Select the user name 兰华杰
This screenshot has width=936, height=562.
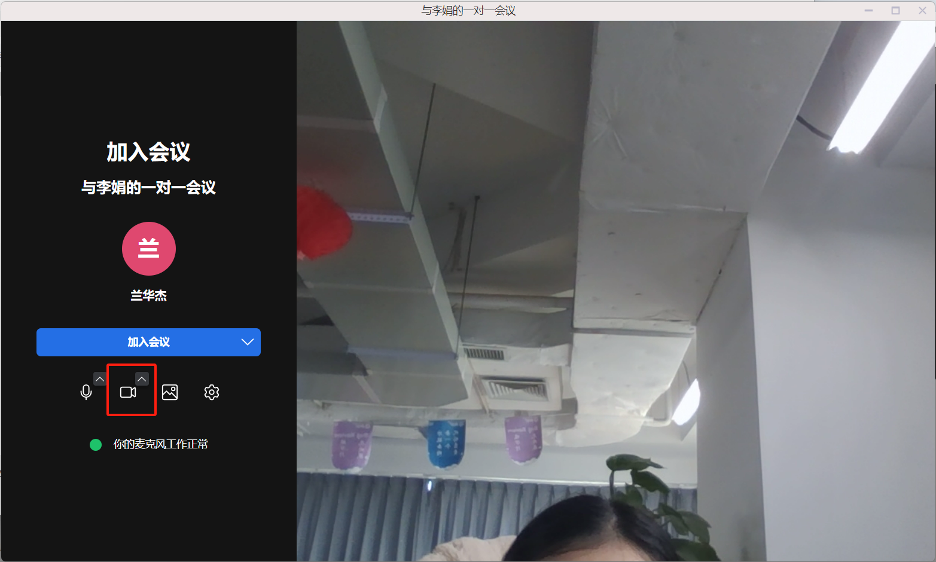pyautogui.click(x=149, y=295)
